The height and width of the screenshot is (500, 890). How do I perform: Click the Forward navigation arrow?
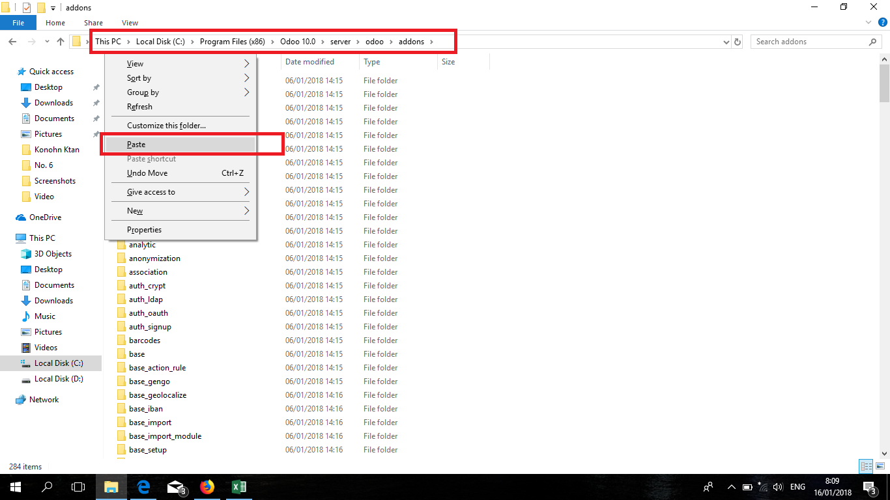tap(31, 42)
